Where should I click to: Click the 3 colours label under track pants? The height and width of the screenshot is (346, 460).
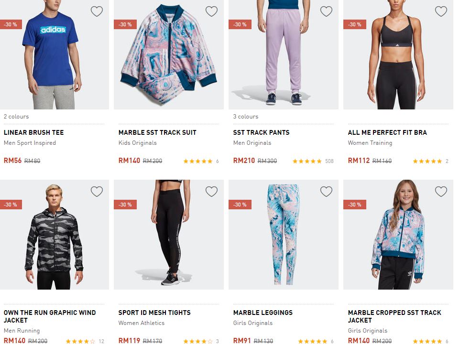(246, 117)
